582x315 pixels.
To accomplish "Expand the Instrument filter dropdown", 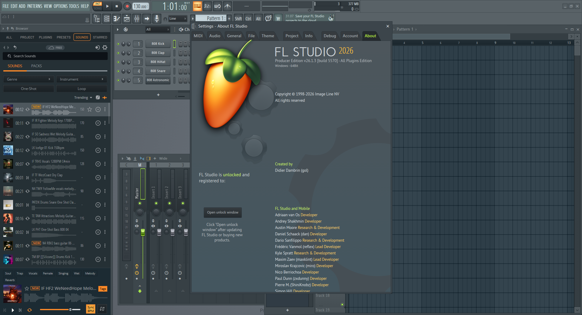I will (x=82, y=79).
